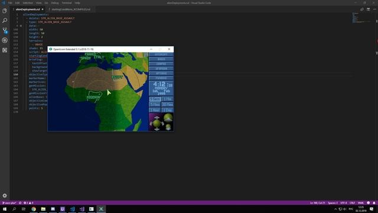Click the Ln/Col cursor position indicator

pos(318,203)
